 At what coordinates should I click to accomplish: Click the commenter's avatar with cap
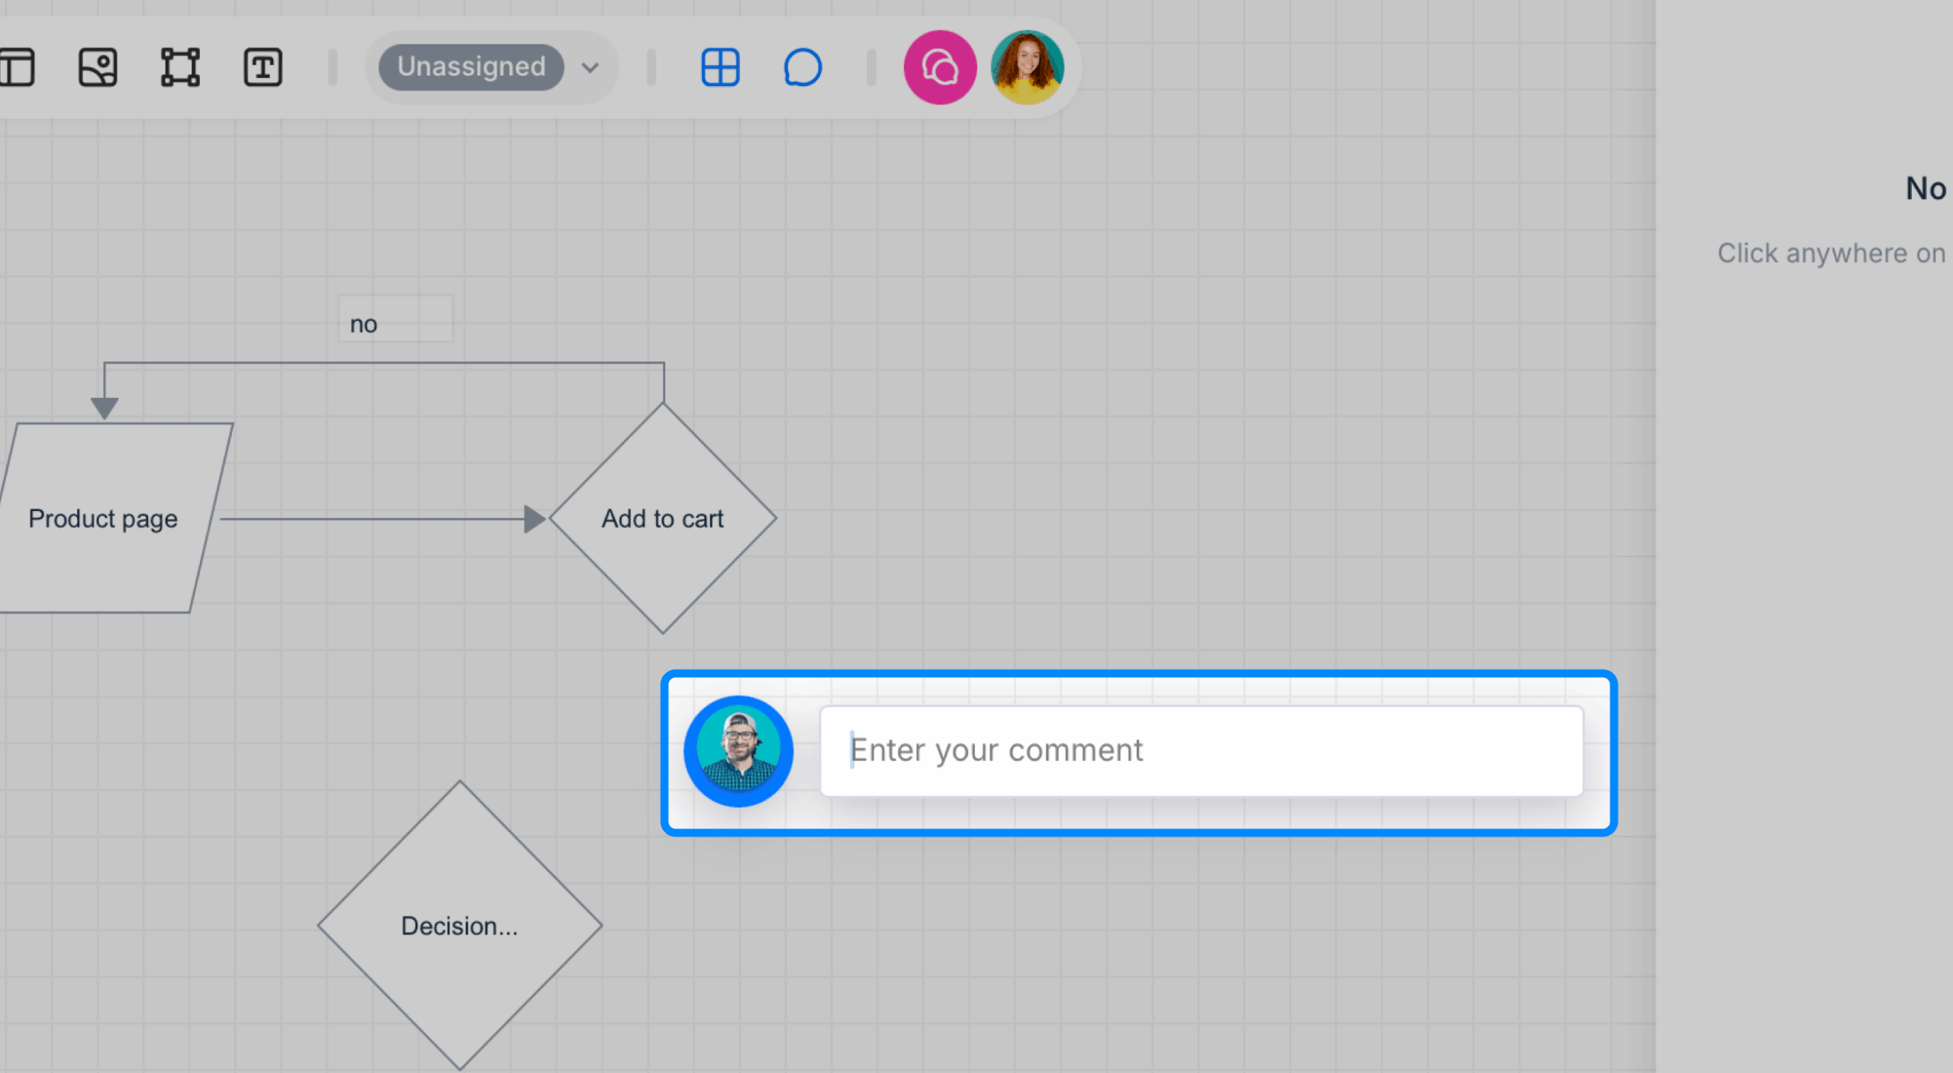pos(738,751)
